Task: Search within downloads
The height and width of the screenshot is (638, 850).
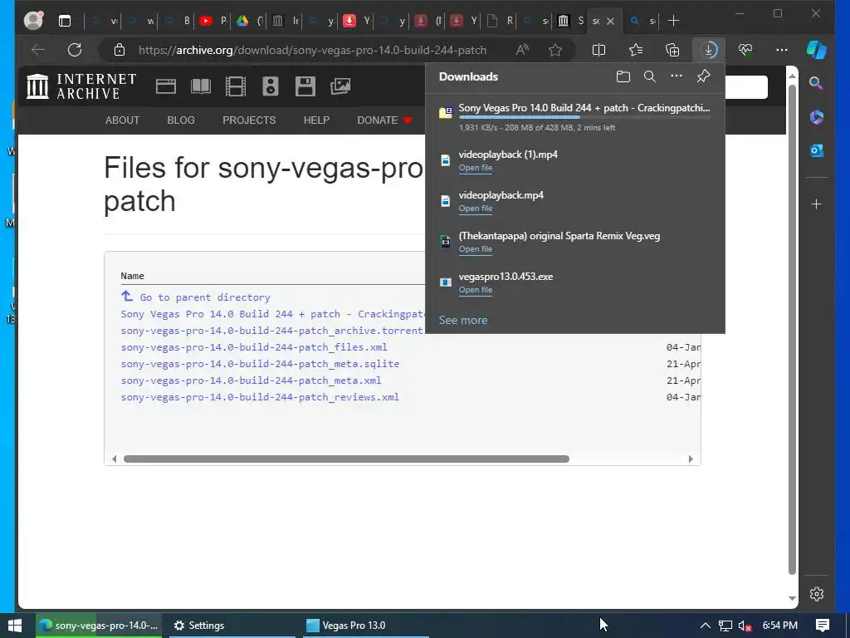Action: pos(649,76)
